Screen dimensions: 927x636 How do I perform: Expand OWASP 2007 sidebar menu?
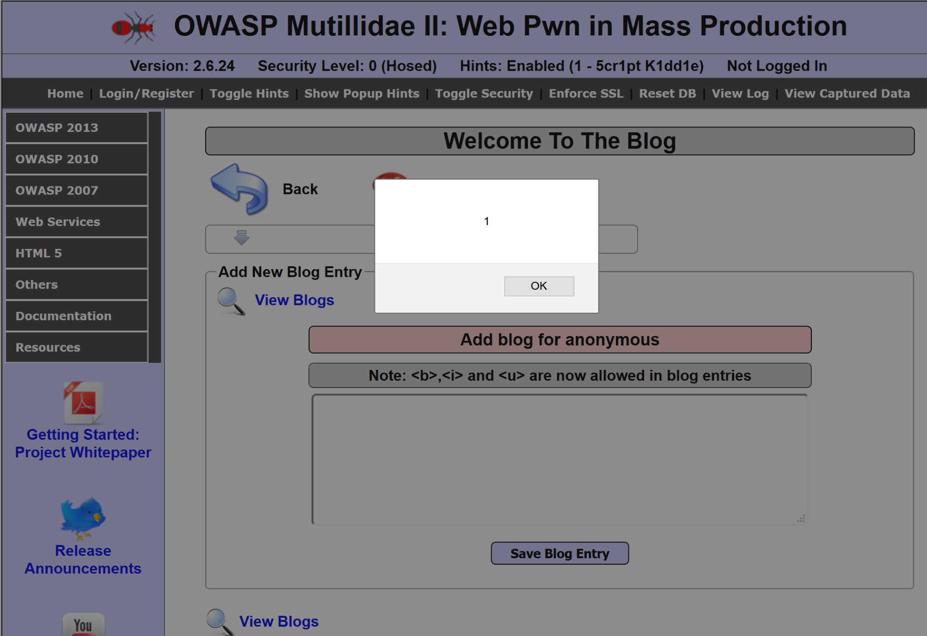[x=77, y=190]
